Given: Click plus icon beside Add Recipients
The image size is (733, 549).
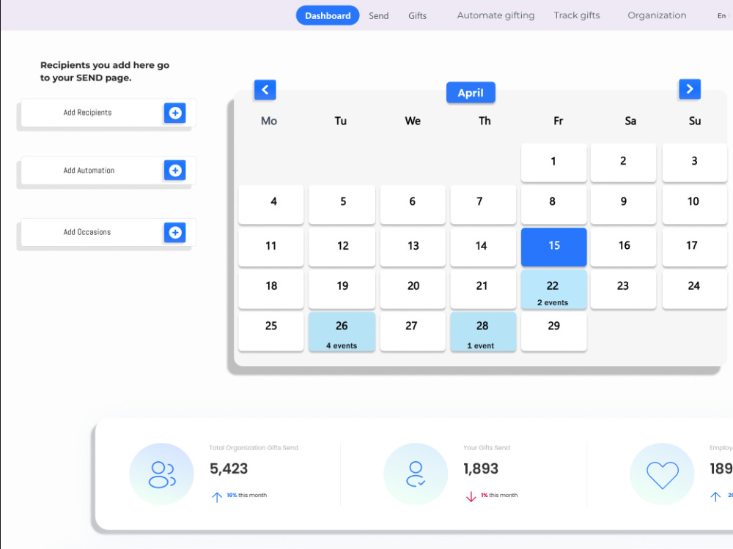Looking at the screenshot, I should click(x=175, y=113).
